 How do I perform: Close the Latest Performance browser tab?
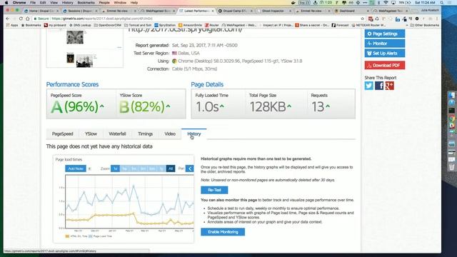click(213, 11)
